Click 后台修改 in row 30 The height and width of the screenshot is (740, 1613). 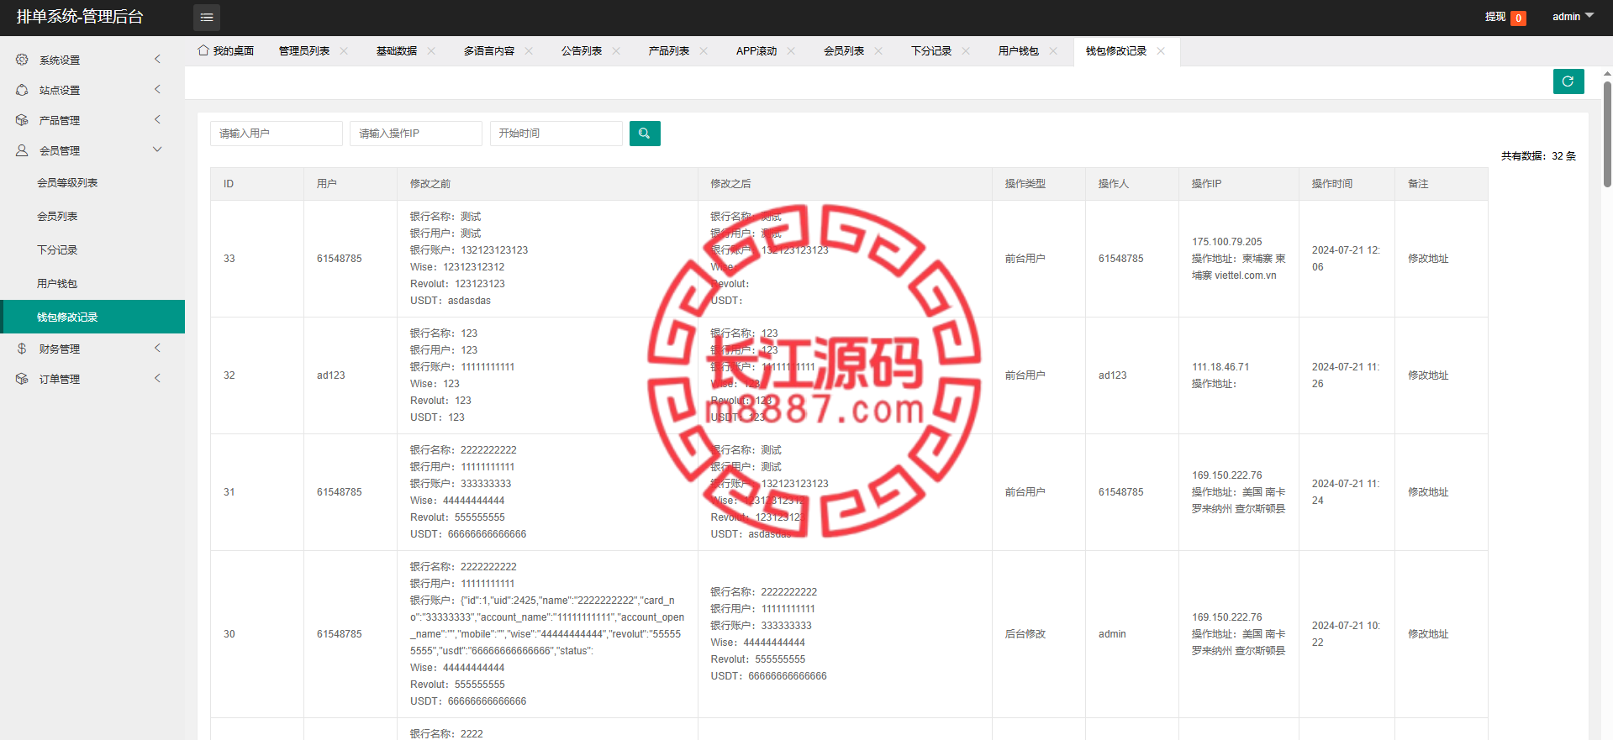point(1025,634)
